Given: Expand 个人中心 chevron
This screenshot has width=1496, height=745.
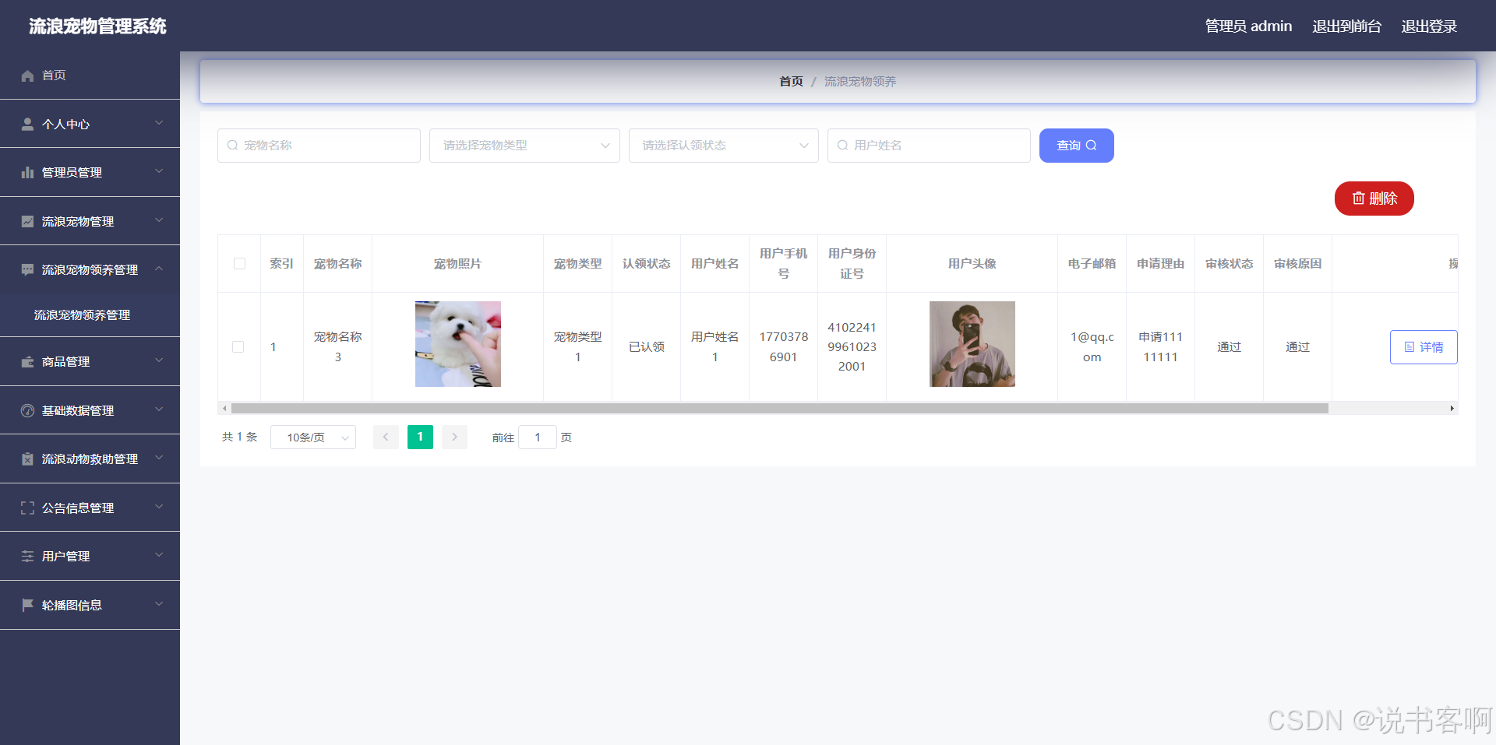Looking at the screenshot, I should coord(159,123).
